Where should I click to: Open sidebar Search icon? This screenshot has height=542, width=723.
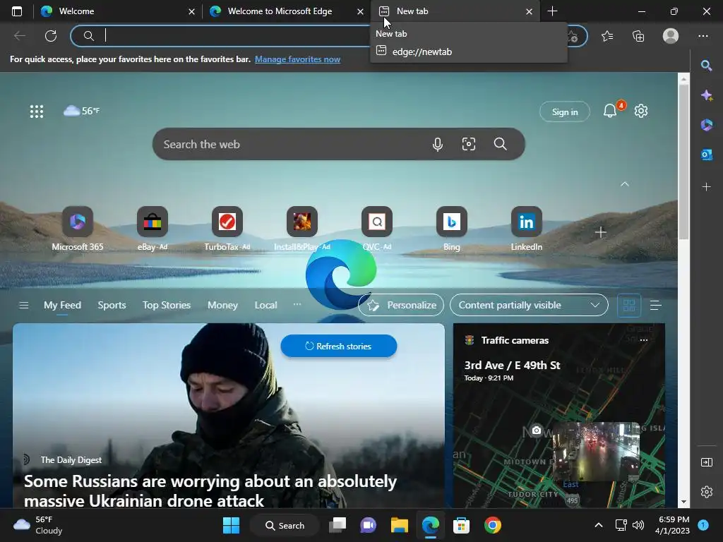[706, 66]
